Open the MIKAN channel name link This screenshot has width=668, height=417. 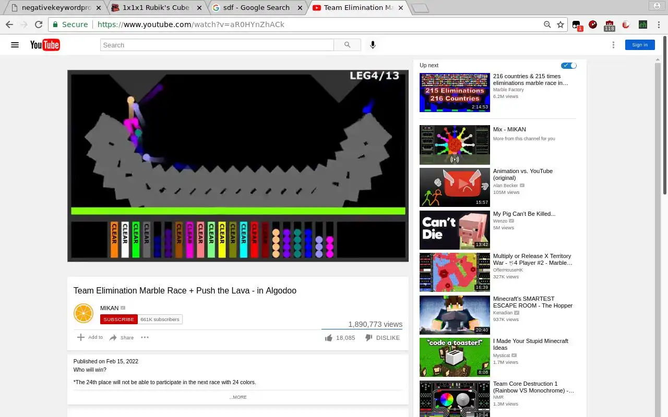(110, 308)
